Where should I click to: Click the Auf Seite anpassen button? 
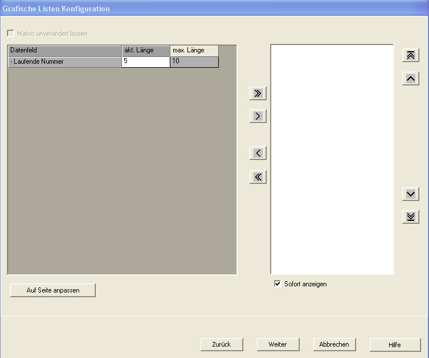tap(53, 290)
